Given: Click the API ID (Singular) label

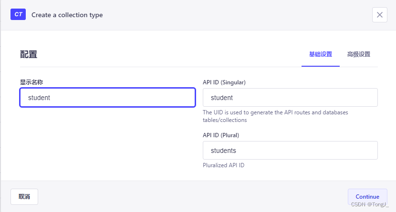Looking at the screenshot, I should pyautogui.click(x=224, y=82).
